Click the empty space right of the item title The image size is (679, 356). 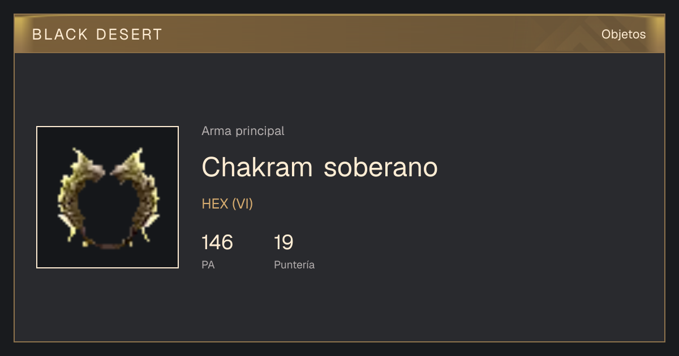pos(549,167)
